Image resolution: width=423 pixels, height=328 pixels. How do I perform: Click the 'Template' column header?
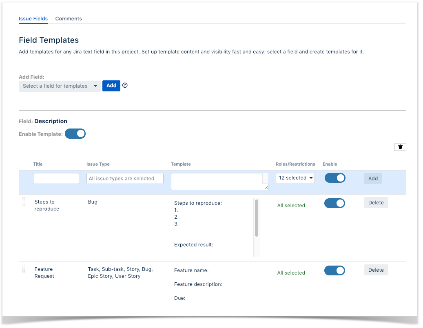(x=181, y=164)
